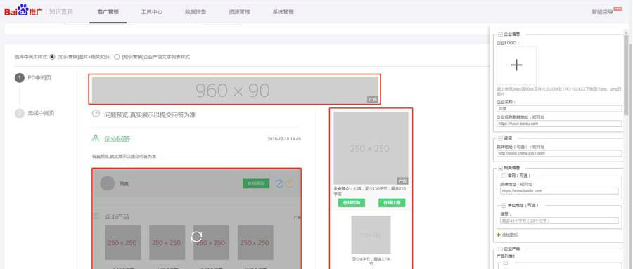Viewport: 633px width, 269px height.
Task: Select the 企业产品文字列表样式 radio button
Action: coord(117,57)
